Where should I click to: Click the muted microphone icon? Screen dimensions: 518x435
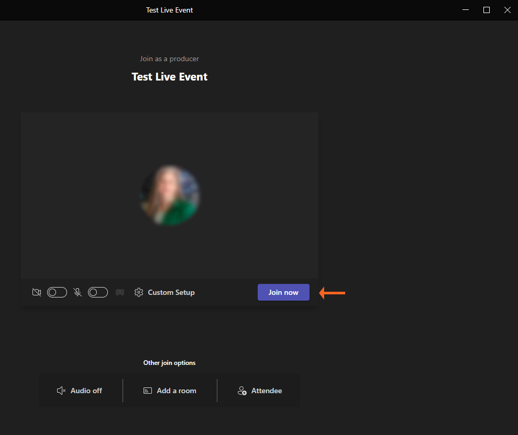[x=78, y=292]
